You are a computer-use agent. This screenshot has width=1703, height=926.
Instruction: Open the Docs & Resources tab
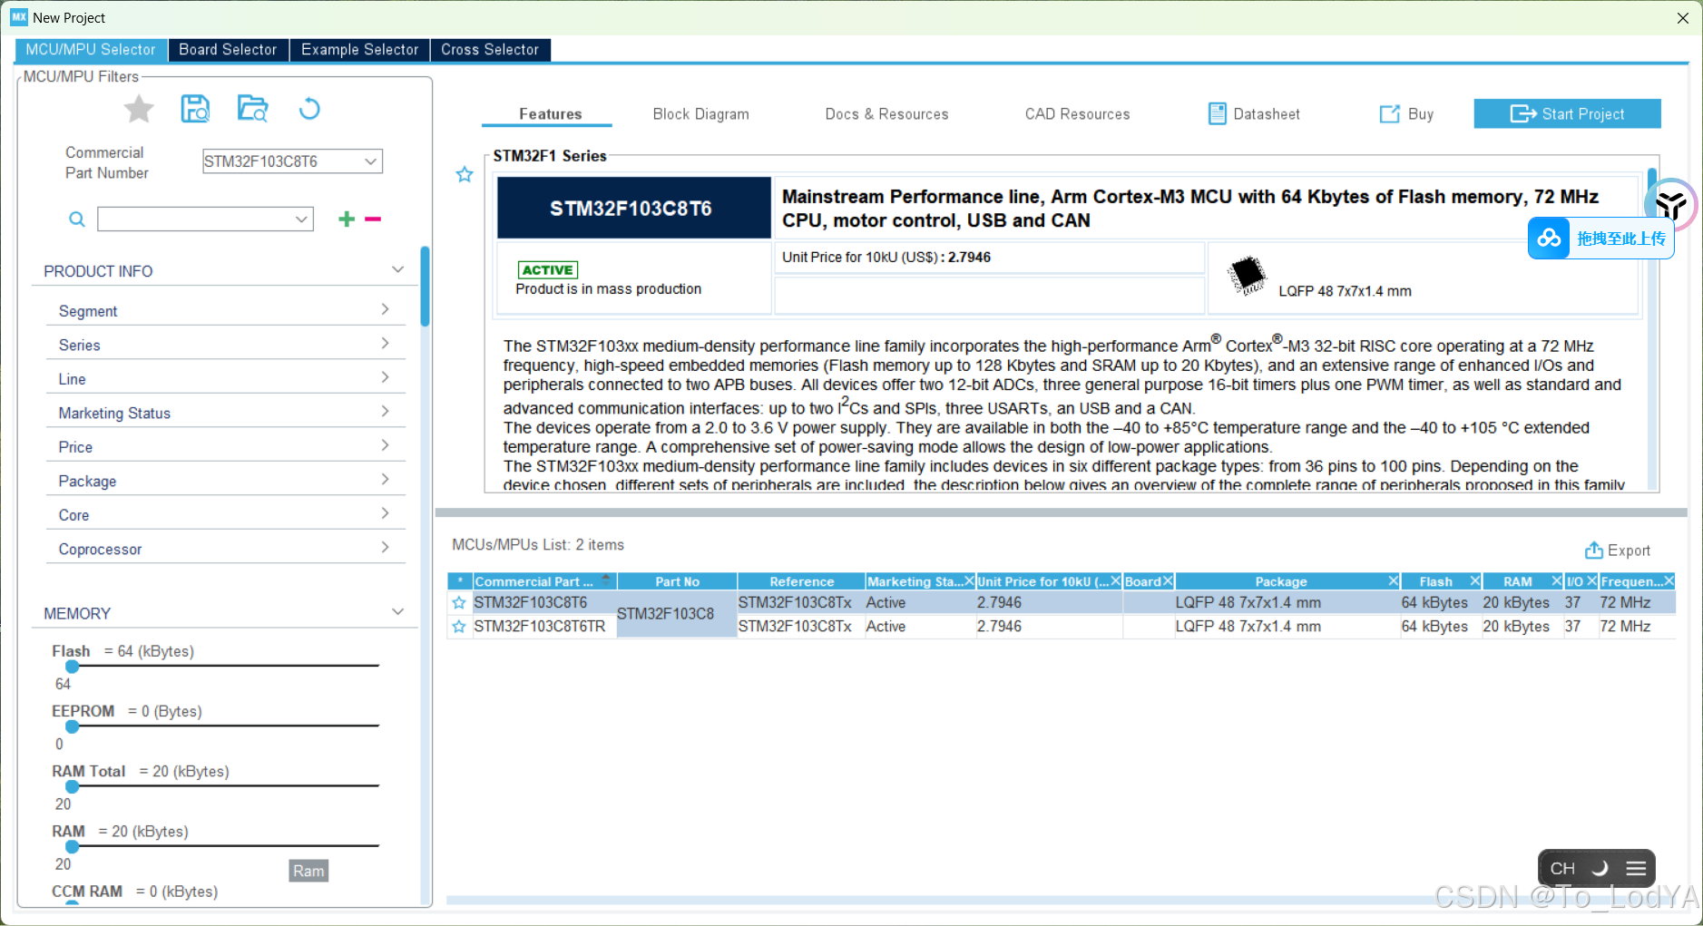pyautogui.click(x=886, y=114)
